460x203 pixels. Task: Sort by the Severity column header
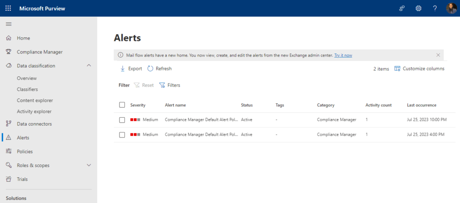(x=138, y=105)
